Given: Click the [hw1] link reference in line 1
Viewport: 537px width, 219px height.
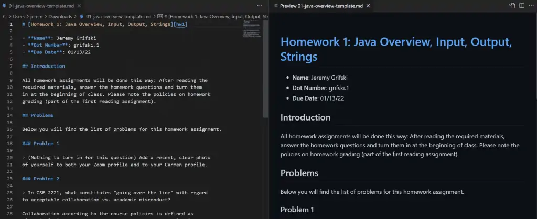Looking at the screenshot, I should pyautogui.click(x=180, y=24).
